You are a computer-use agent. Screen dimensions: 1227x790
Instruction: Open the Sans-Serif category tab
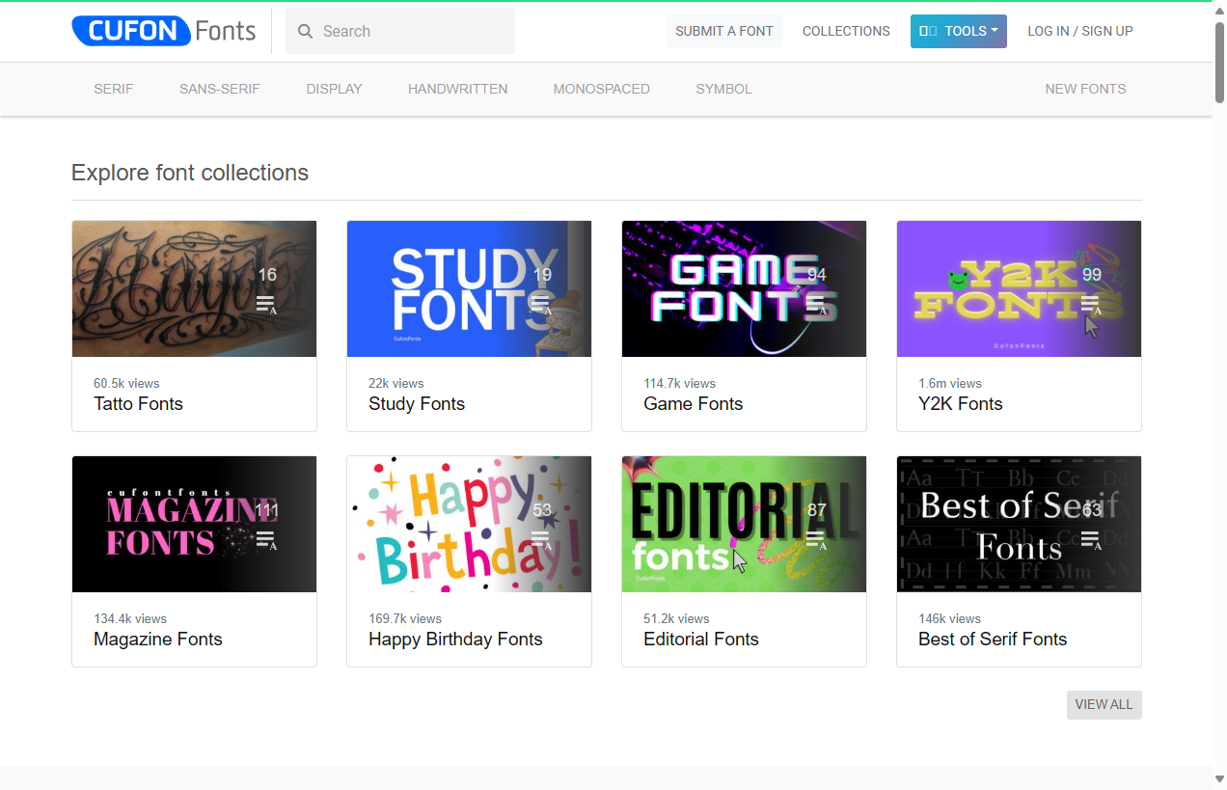pyautogui.click(x=220, y=89)
